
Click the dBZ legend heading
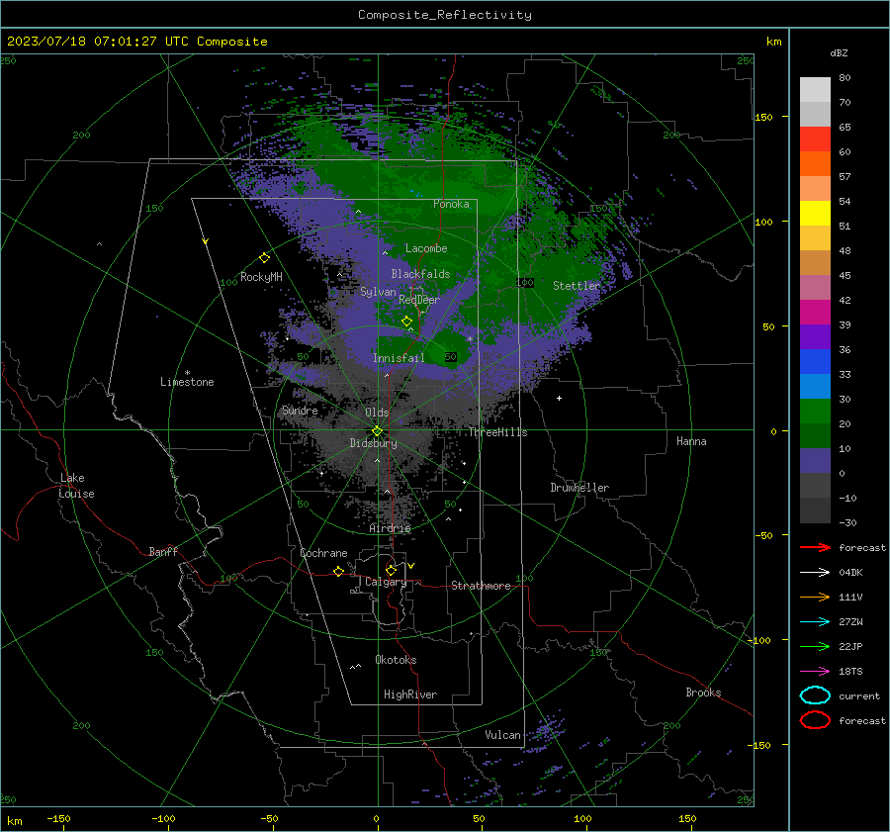839,52
